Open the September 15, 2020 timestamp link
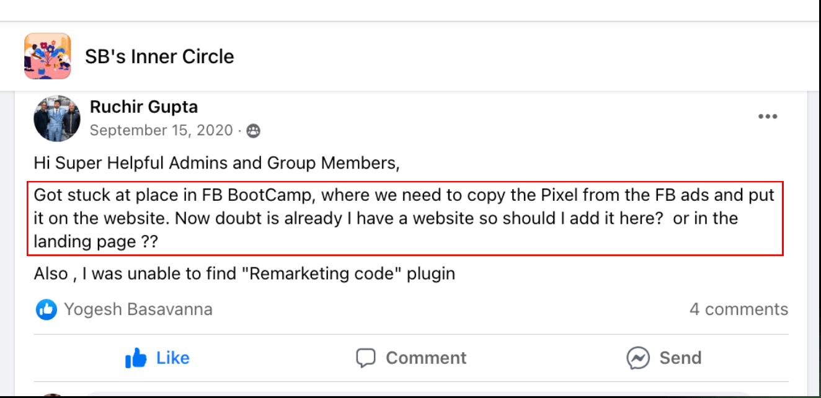The image size is (821, 398). [x=161, y=130]
